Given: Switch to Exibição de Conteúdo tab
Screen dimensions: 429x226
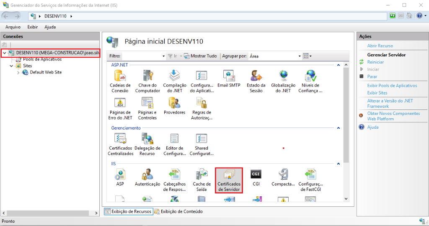Looking at the screenshot, I should tap(178, 211).
